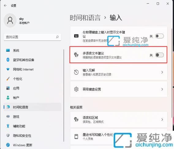Click the 墨迹书写 dictionary tablet icon

76,137
